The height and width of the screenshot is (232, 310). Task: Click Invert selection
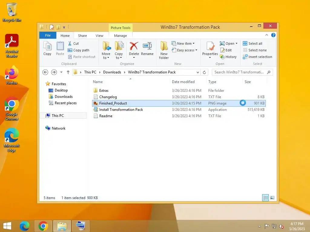coord(258,57)
